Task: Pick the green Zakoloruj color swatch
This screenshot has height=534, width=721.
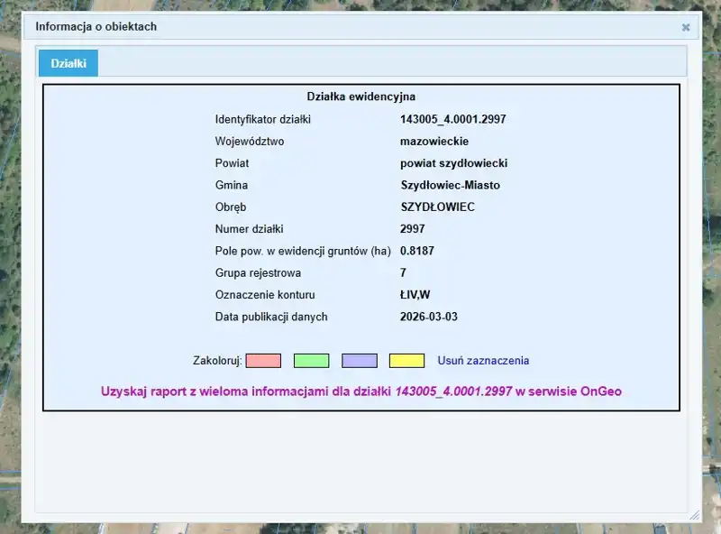Action: [x=311, y=361]
